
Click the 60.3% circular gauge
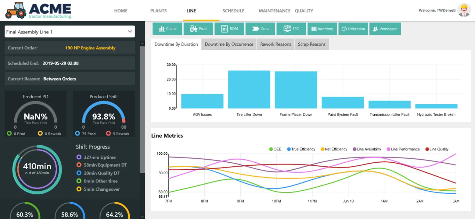(25, 210)
